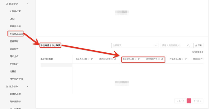209x109 pixels.
Task: Go to 用户分析 page
Action: 14,56
